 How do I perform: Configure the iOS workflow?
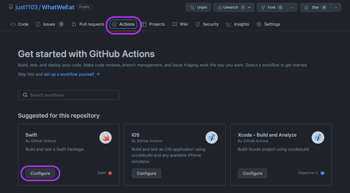[x=146, y=173]
